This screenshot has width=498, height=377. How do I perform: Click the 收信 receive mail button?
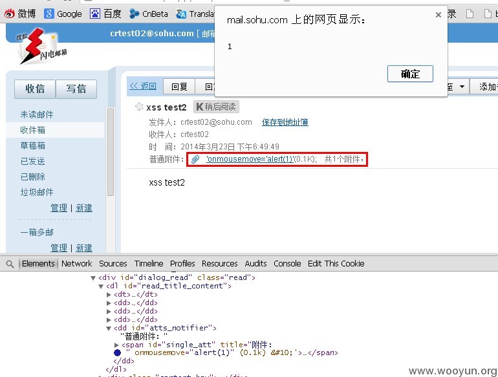pyautogui.click(x=35, y=89)
